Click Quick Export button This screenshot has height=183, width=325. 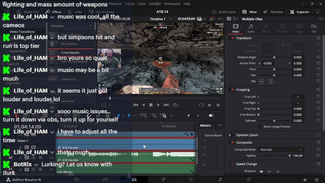coord(224,12)
